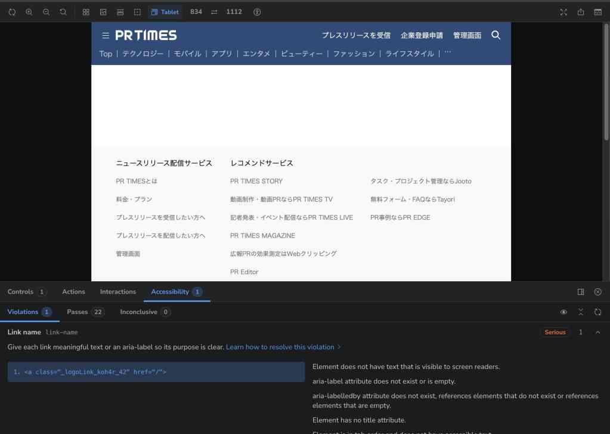Click the zoom in icon in toolbar
610x434 pixels.
tap(29, 12)
